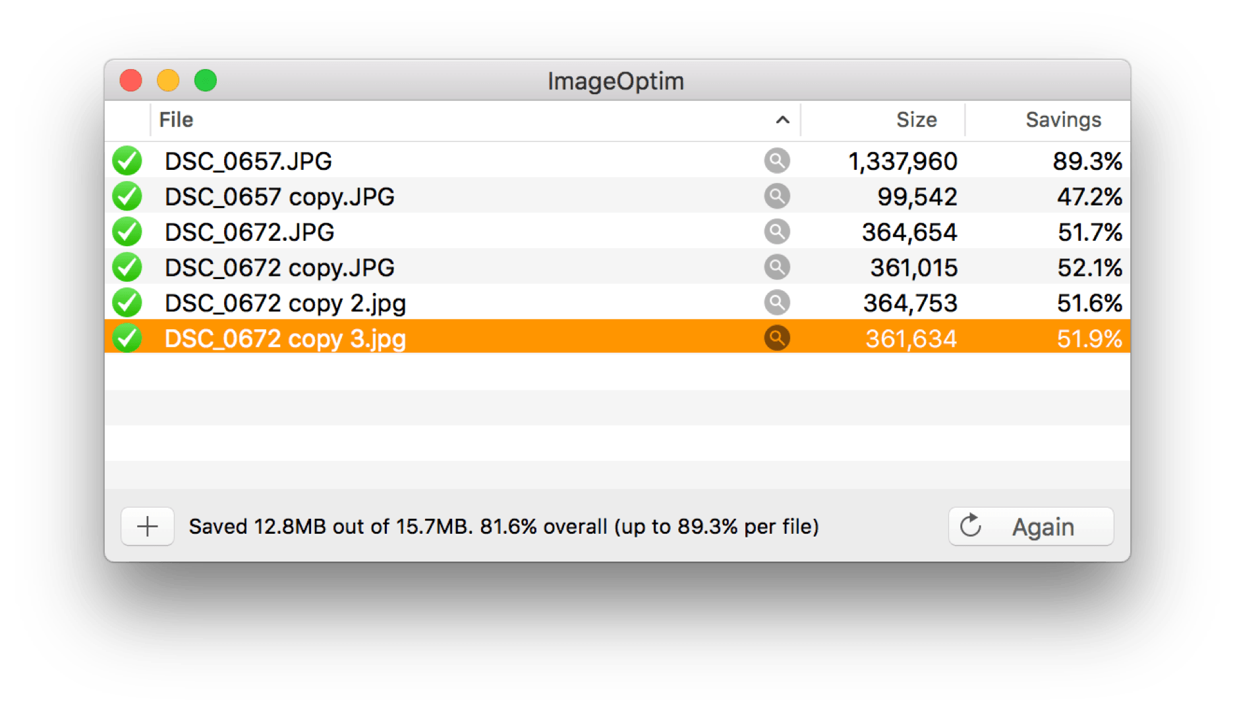The height and width of the screenshot is (711, 1235).
Task: Select the DSC_0672.JPG file name
Action: coord(249,232)
